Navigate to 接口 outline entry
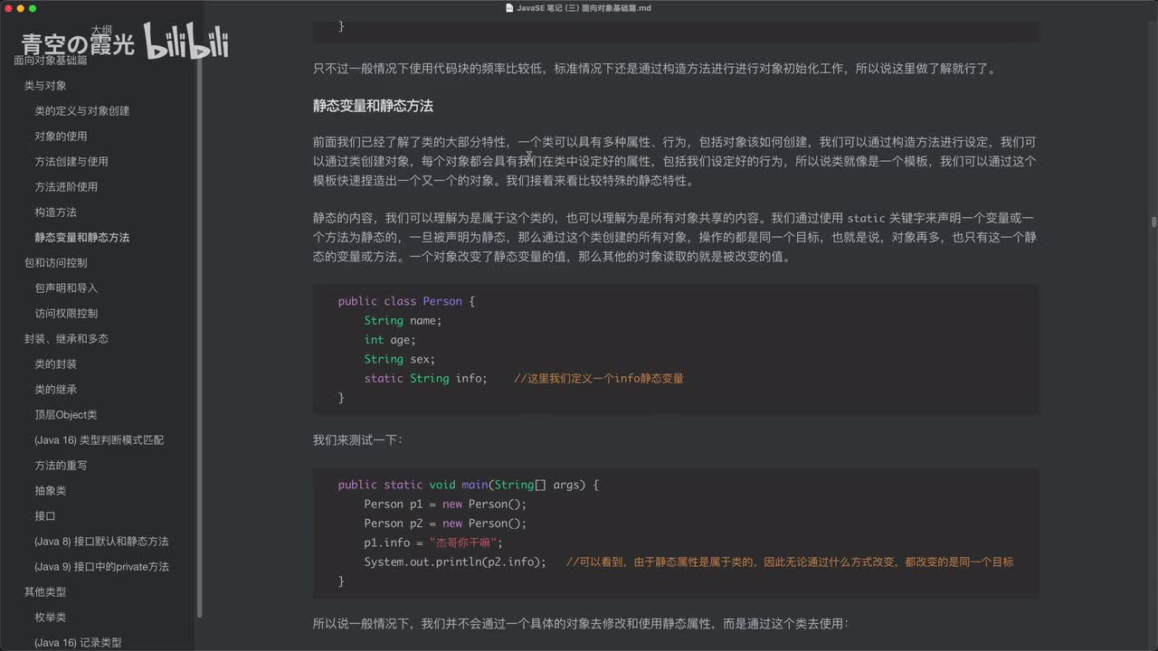This screenshot has width=1158, height=651. 45,516
